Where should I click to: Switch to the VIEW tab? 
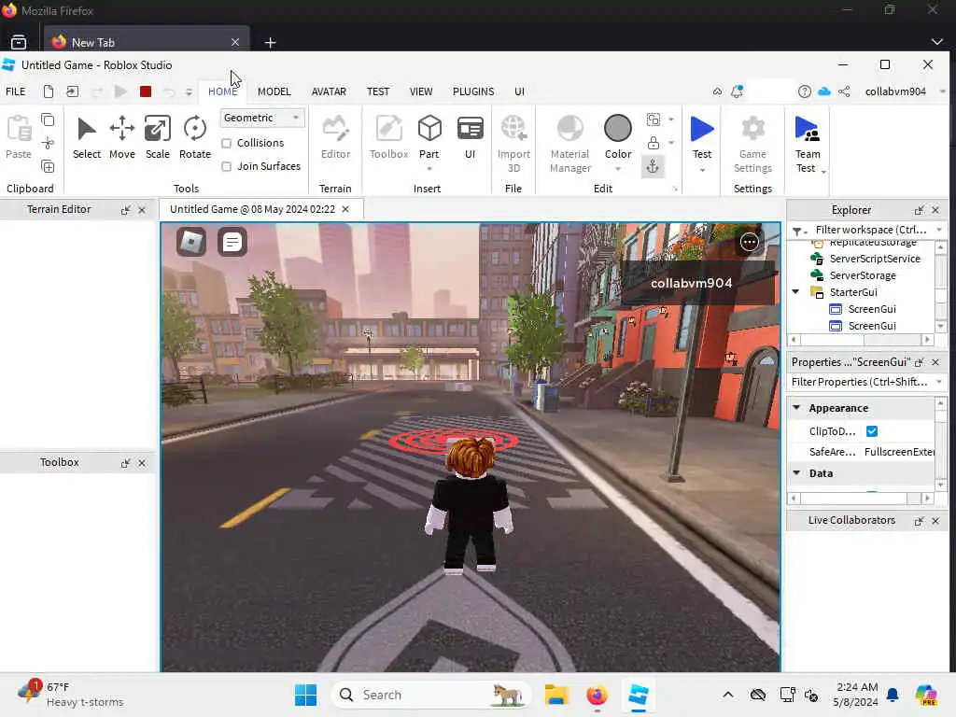[x=421, y=91]
